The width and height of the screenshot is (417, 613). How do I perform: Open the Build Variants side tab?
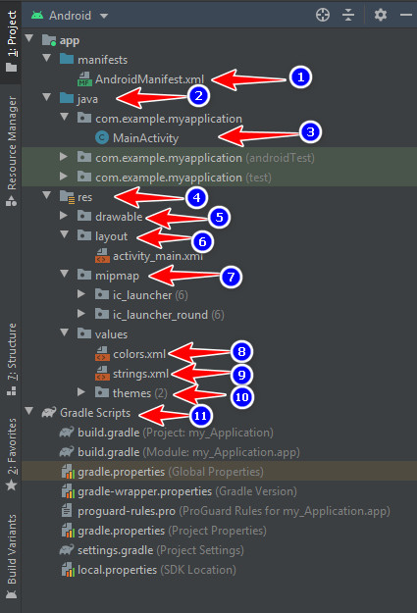pos(12,556)
